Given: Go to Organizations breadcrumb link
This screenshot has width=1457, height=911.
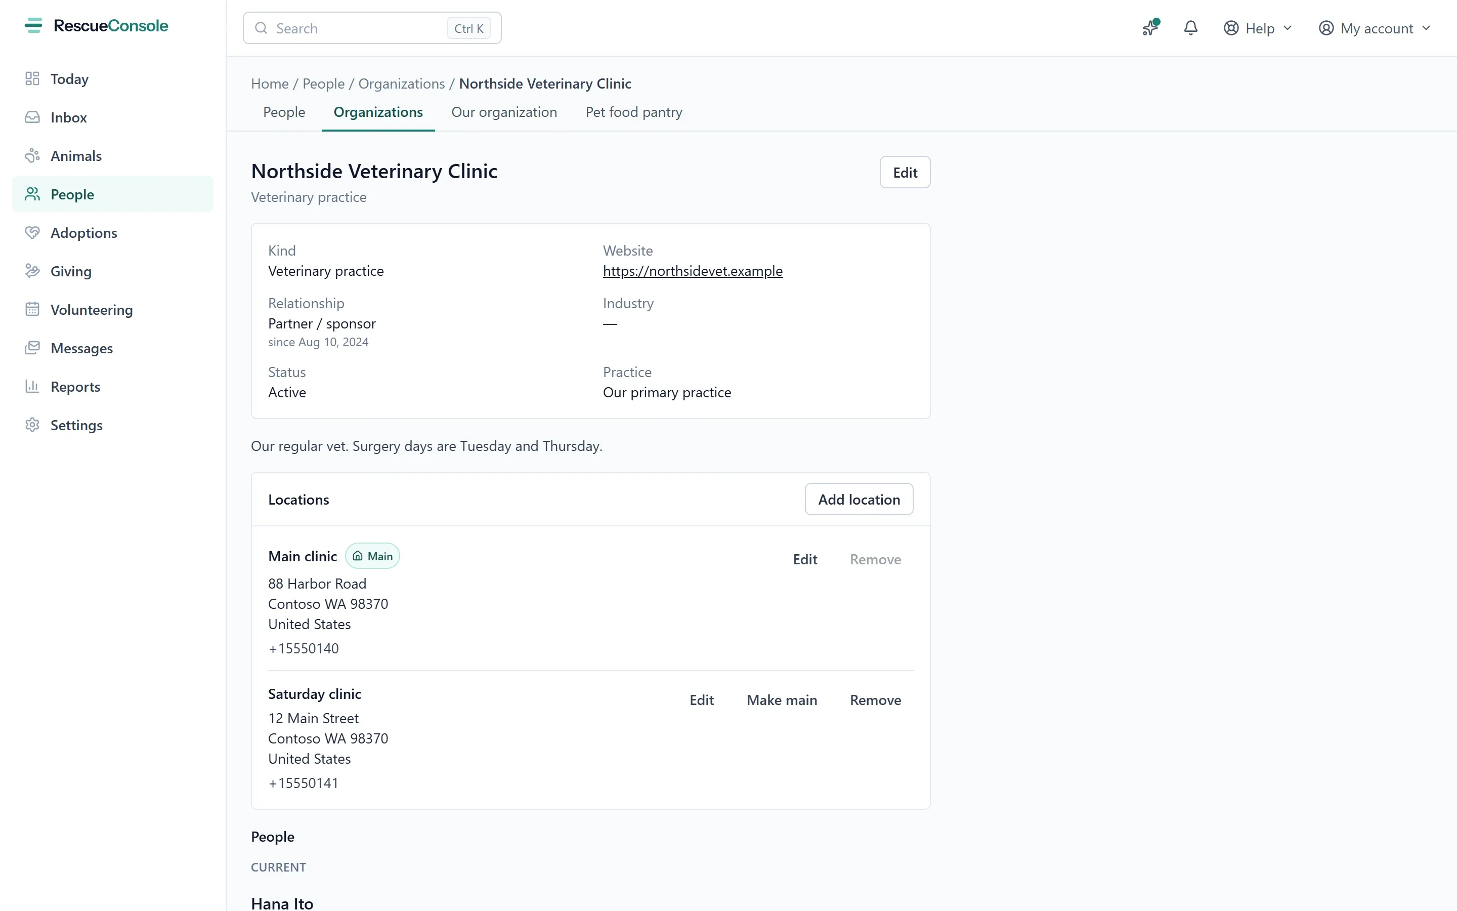Looking at the screenshot, I should tap(402, 84).
